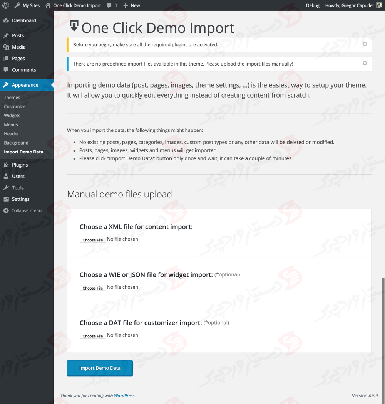
Task: Switch to Themes under Appearance
Action: [12, 97]
